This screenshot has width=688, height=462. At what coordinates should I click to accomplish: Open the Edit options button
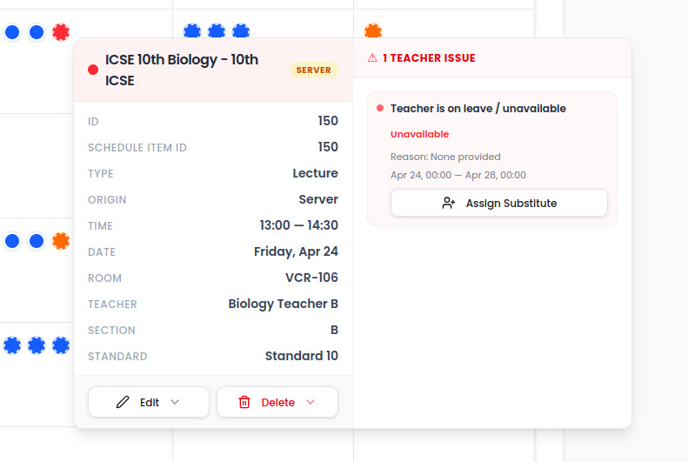tap(149, 402)
